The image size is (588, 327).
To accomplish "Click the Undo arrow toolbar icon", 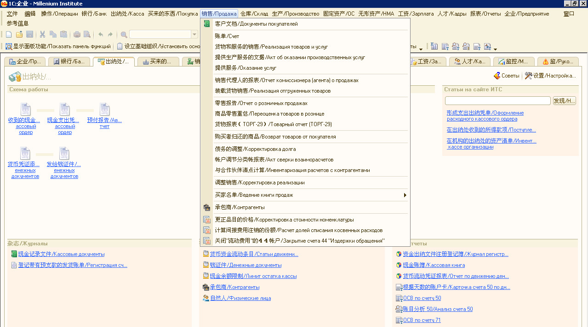I will coord(101,34).
